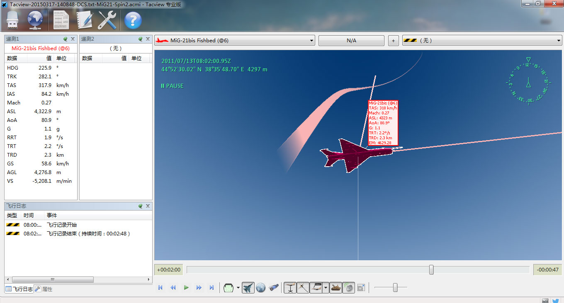
Task: Select the AoA 80.9 telemetry row
Action: click(x=41, y=120)
